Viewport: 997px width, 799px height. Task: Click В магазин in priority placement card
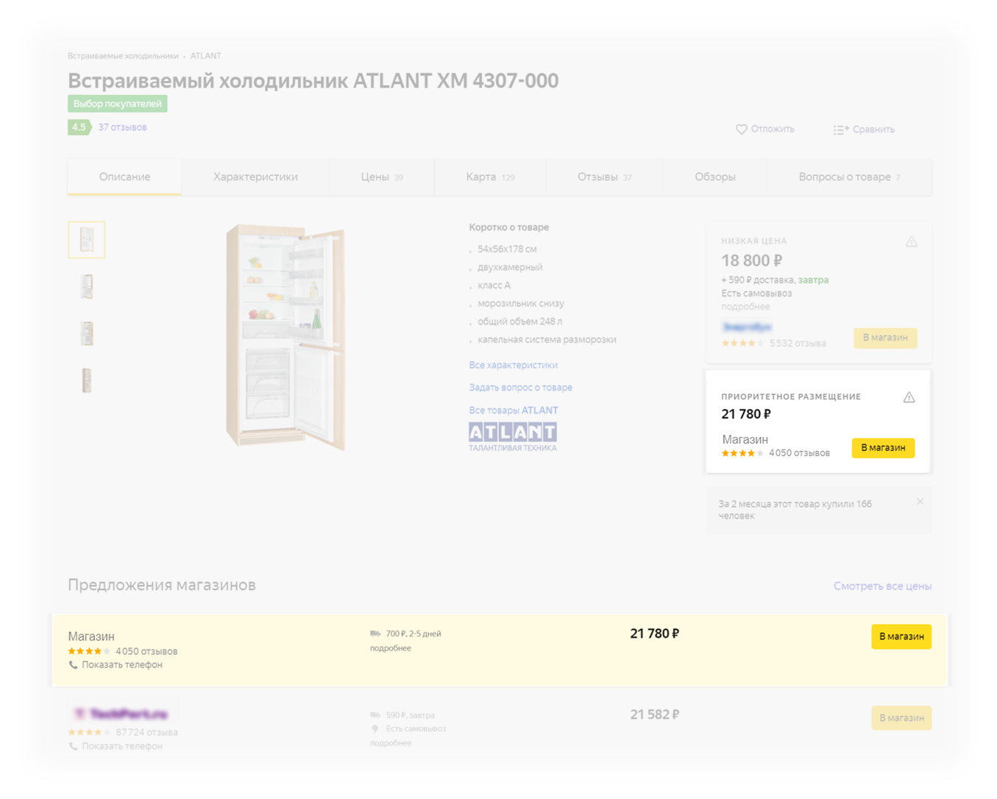tap(883, 447)
